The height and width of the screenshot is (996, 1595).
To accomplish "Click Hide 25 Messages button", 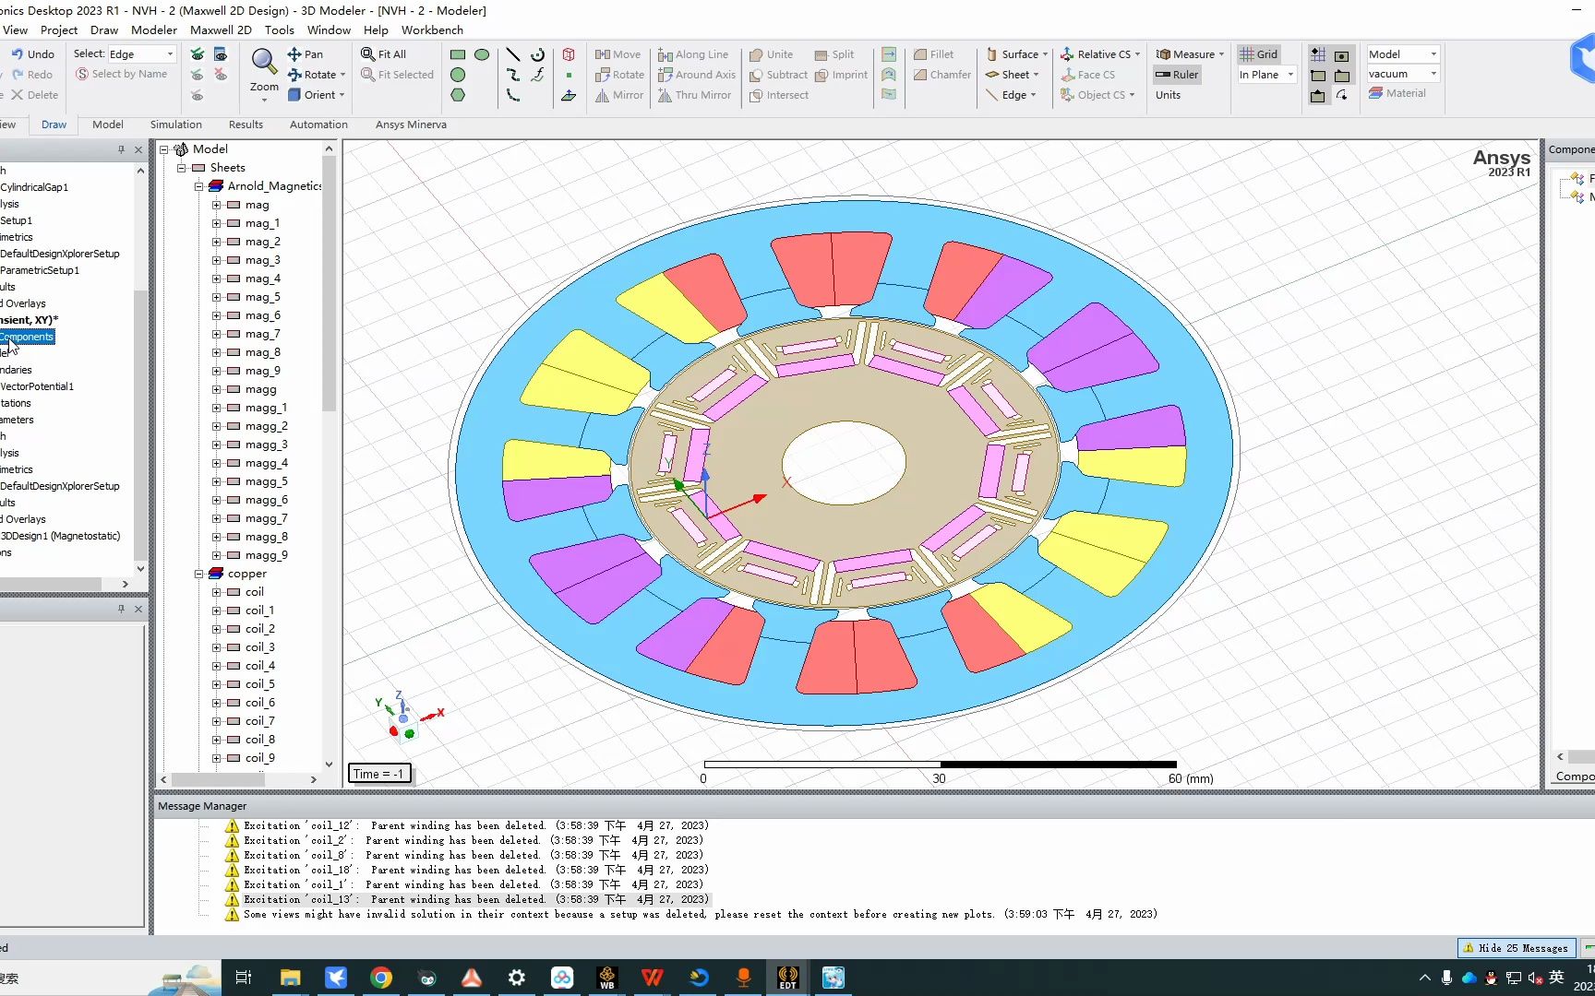I will pyautogui.click(x=1516, y=948).
